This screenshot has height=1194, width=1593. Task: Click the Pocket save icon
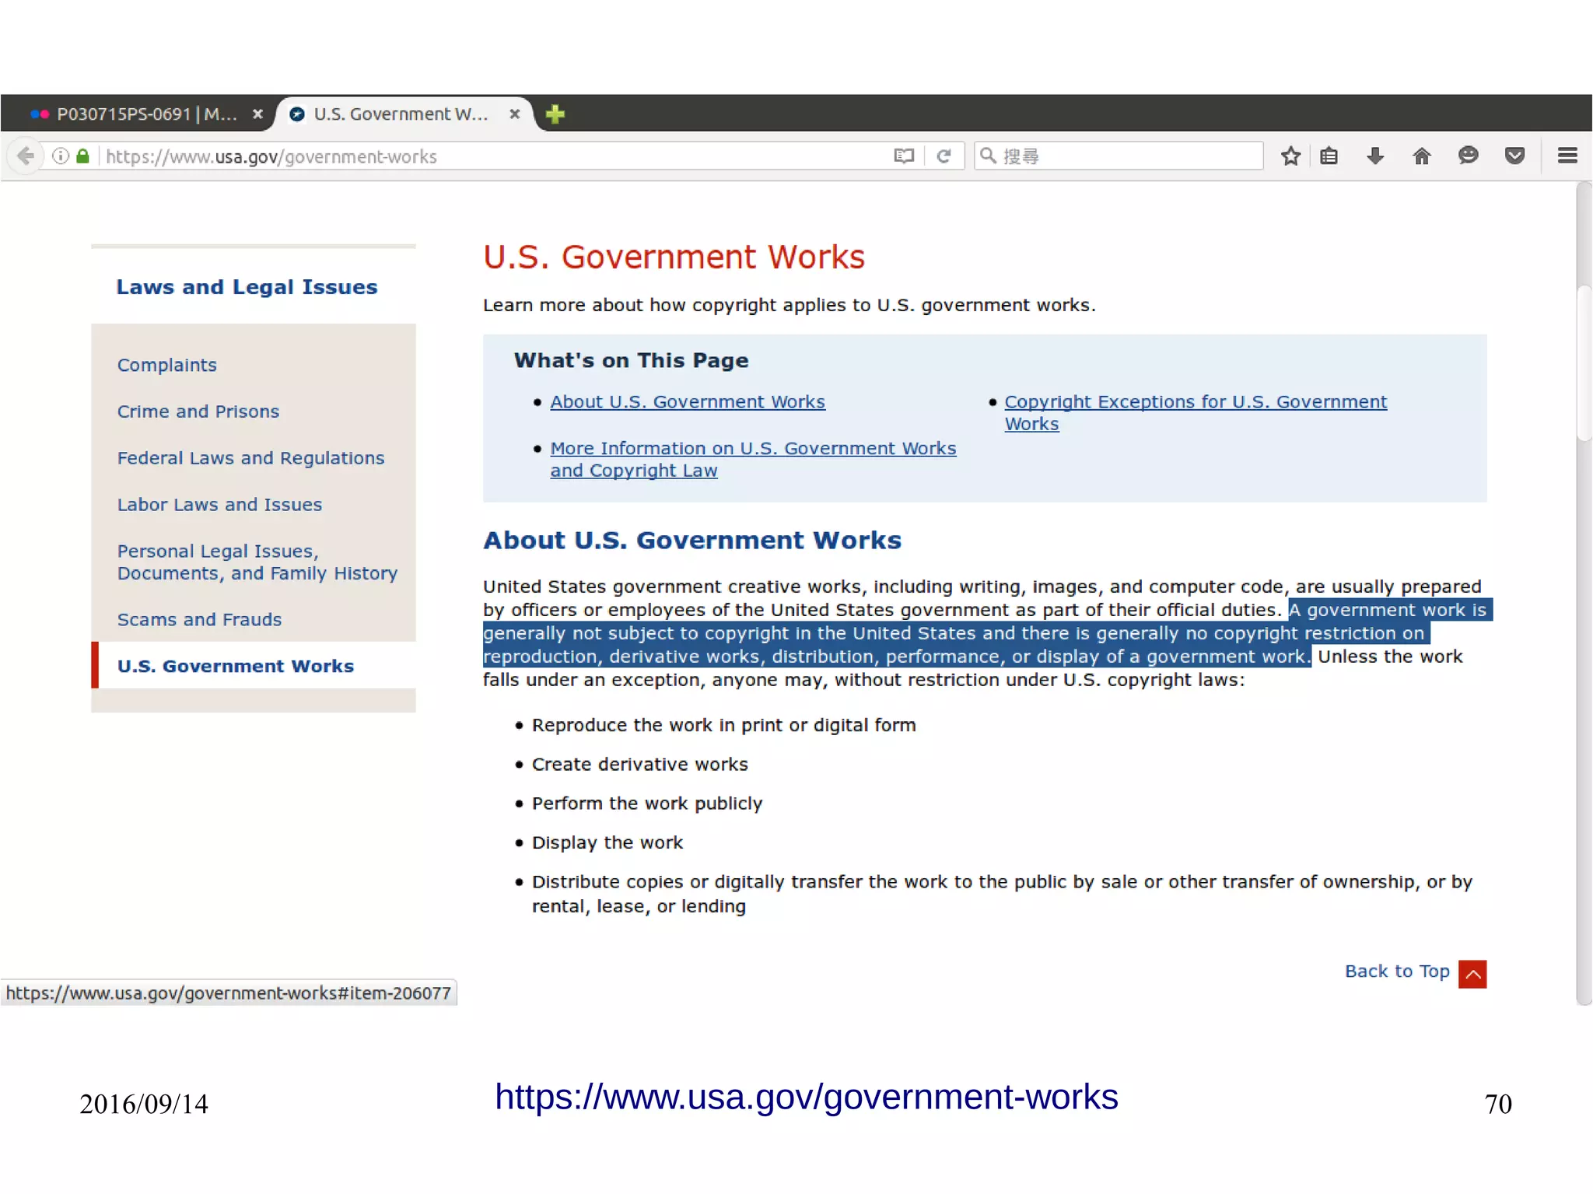click(1514, 156)
